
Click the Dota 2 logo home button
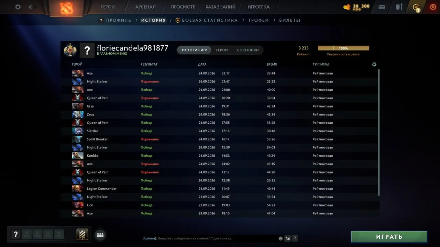[x=66, y=8]
